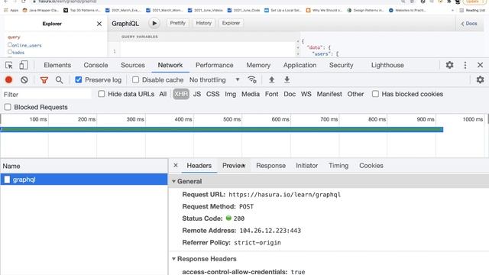The image size is (489, 275).
Task: Run the GraphiQL query with play button
Action: [154, 24]
